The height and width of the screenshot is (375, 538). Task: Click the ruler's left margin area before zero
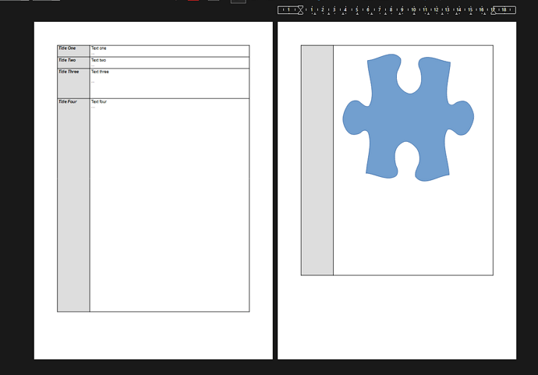coord(287,10)
